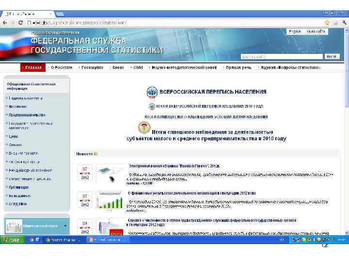The image size is (349, 262).
Task: Click the RSS feed icon next to Новости
Action: pos(95,154)
